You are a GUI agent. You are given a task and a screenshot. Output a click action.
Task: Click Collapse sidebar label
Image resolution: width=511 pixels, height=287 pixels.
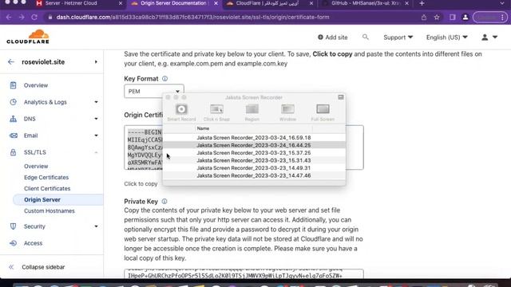tap(43, 267)
